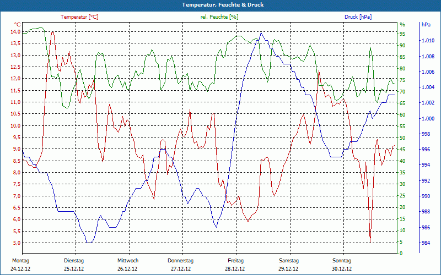Viewport: 441px width, 275px height.
Task: Click the 998 pressure axis value
Action: [x=426, y=134]
